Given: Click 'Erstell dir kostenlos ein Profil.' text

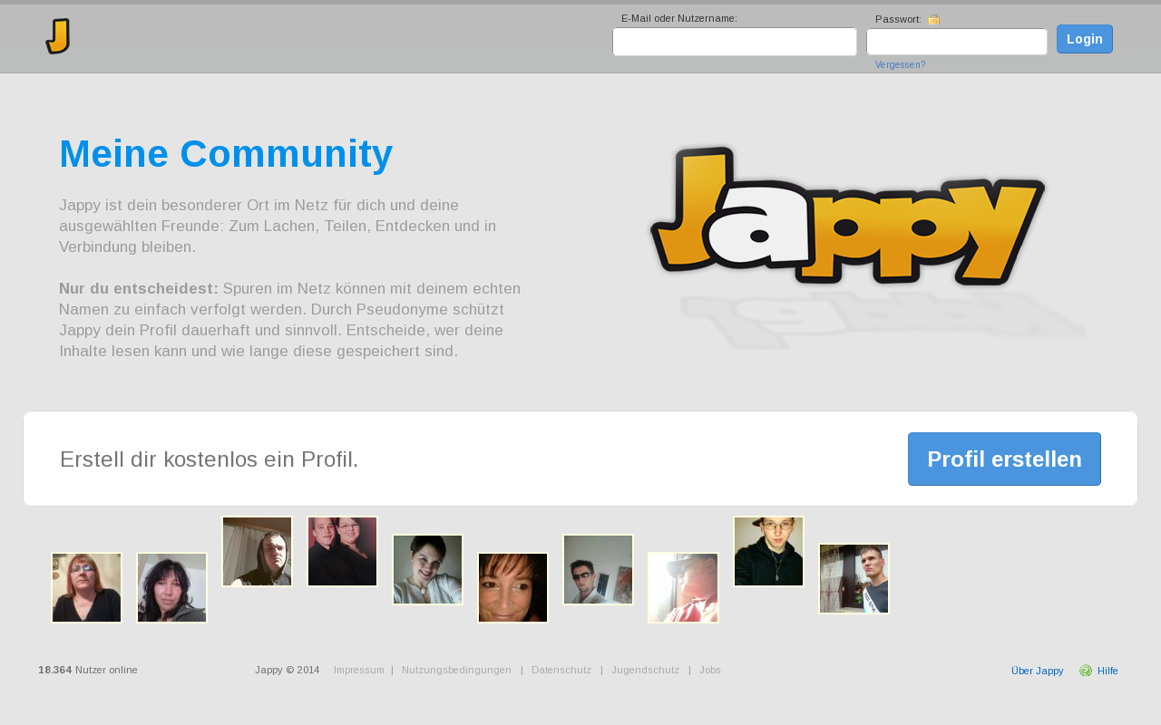Looking at the screenshot, I should [210, 459].
